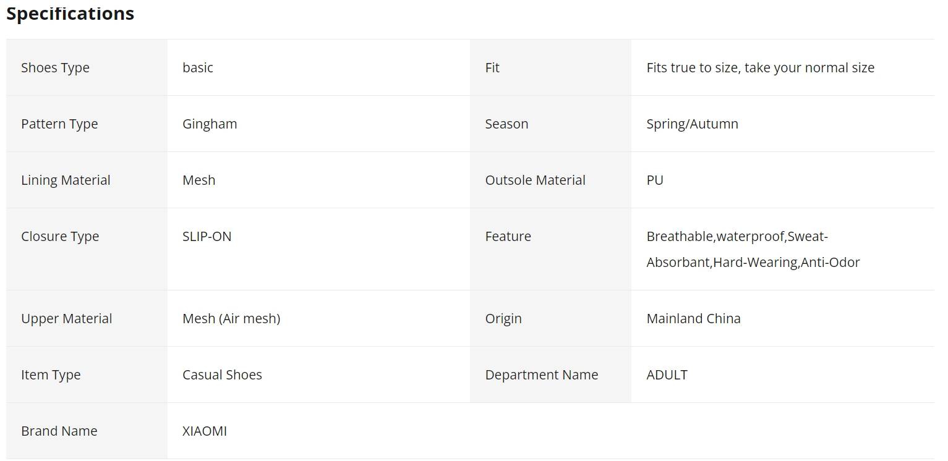The image size is (948, 461).
Task: Click the Casual Shoes item type value
Action: click(x=222, y=374)
